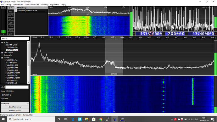The height and width of the screenshot is (122, 217).
Task: Click the 137400000 center frequency readout
Action: 203,34
